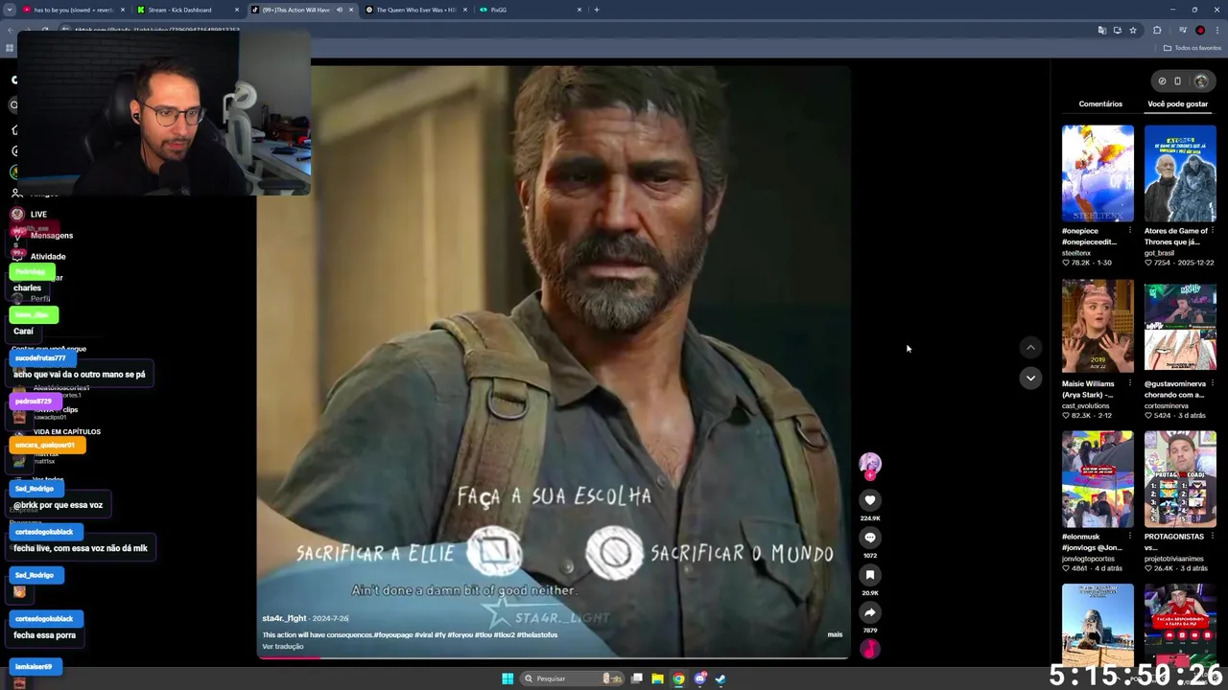The width and height of the screenshot is (1228, 690).
Task: Open Task View on the taskbar
Action: coord(636,678)
